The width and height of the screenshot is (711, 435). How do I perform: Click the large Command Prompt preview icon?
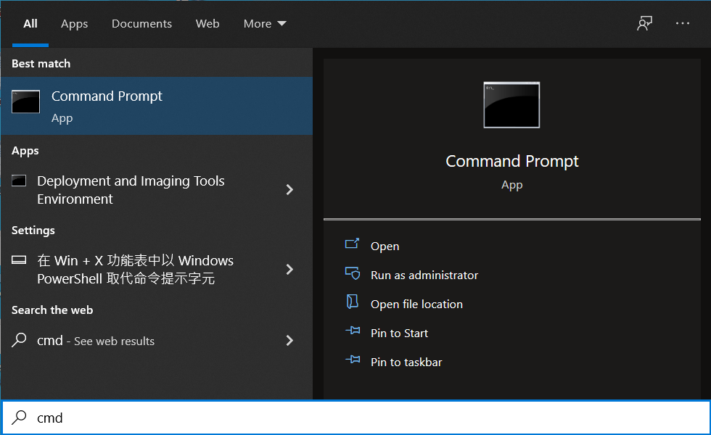tap(511, 105)
